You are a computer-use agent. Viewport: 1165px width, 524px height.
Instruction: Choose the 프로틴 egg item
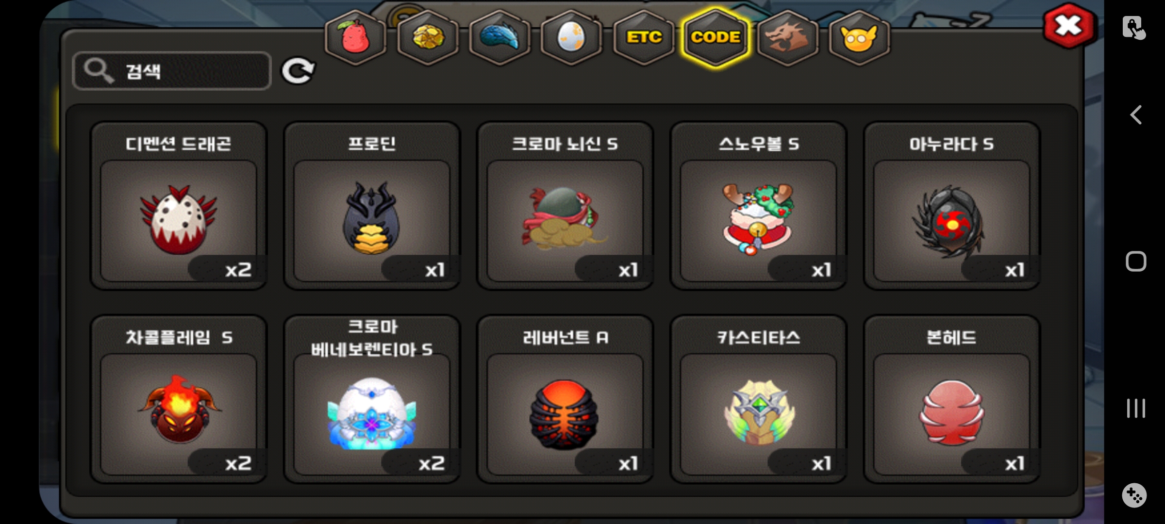(372, 206)
